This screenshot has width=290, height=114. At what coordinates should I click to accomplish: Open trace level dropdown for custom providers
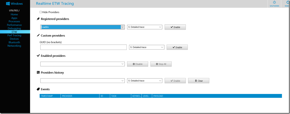[147, 47]
